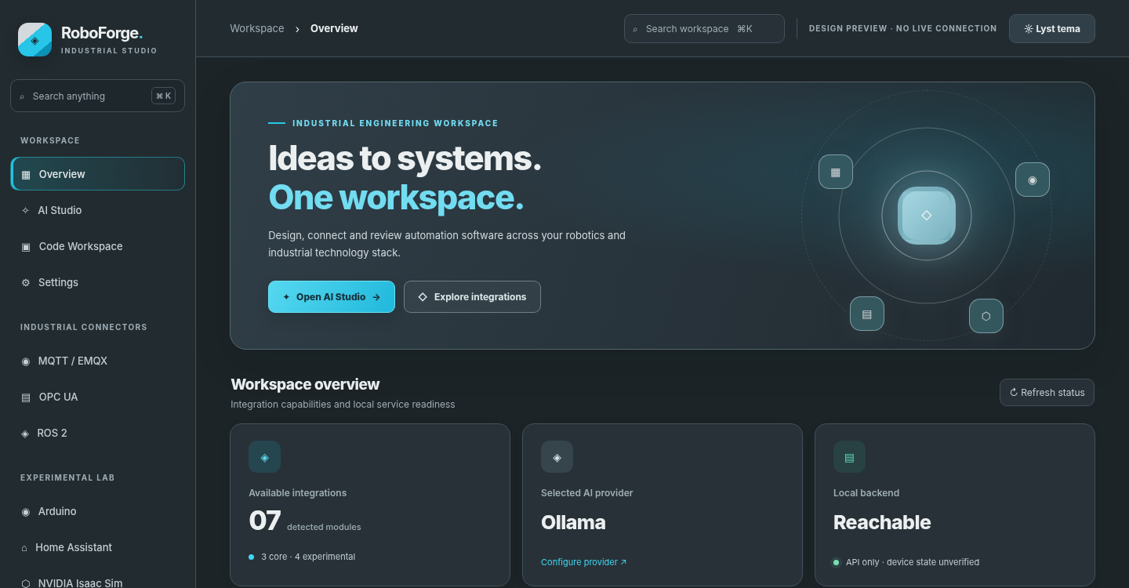Screen dimensions: 1129x588
Task: Click the Home Assistant house icon
Action: click(24, 548)
